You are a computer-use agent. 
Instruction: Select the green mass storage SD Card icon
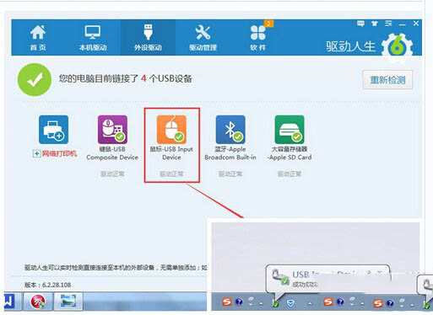click(290, 130)
